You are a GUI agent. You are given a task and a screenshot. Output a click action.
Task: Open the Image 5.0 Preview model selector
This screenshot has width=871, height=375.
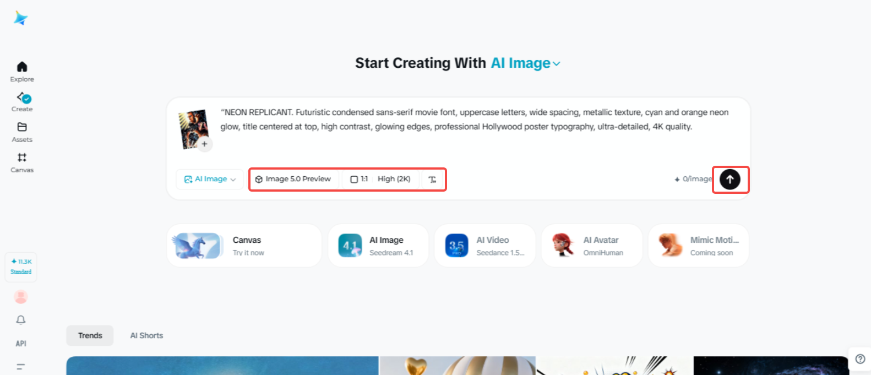pos(293,180)
